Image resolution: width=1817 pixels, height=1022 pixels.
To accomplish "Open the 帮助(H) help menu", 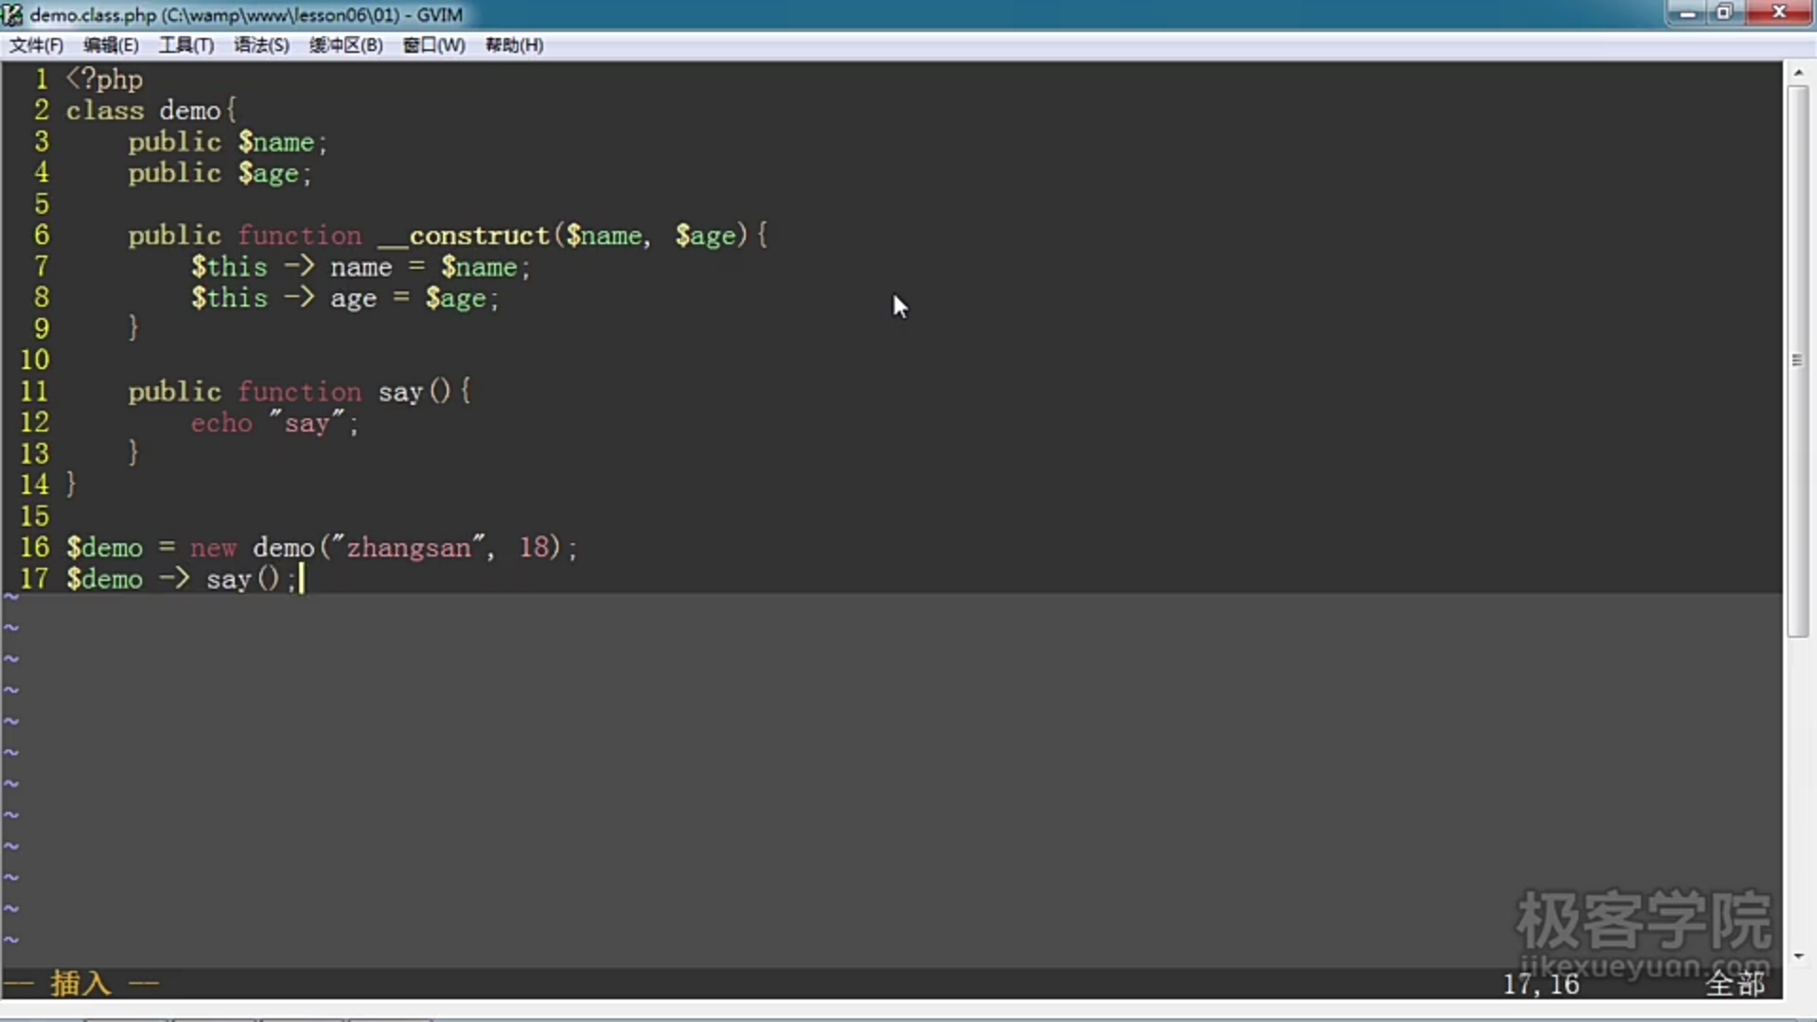I will [x=514, y=45].
